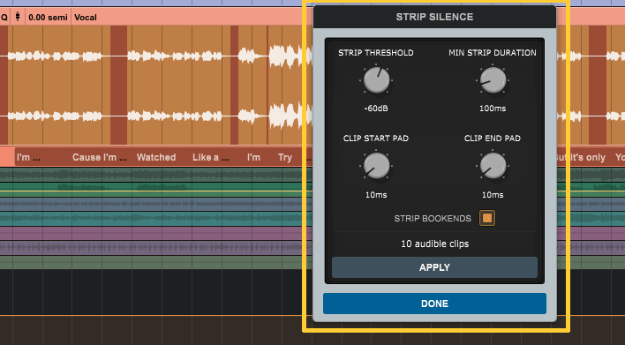
Task: Click the pitch icon beside the Q button
Action: point(18,17)
